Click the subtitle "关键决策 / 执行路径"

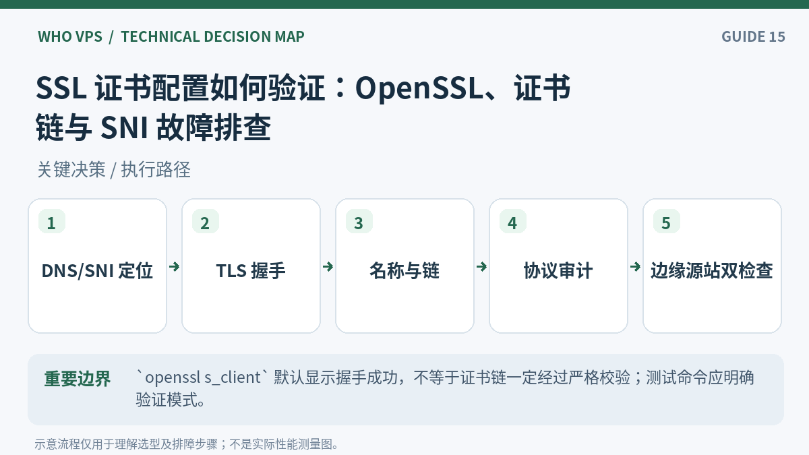114,170
